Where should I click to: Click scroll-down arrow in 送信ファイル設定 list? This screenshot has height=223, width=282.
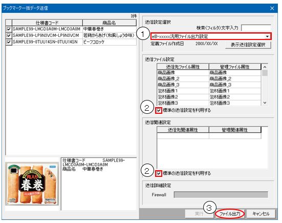265,103
